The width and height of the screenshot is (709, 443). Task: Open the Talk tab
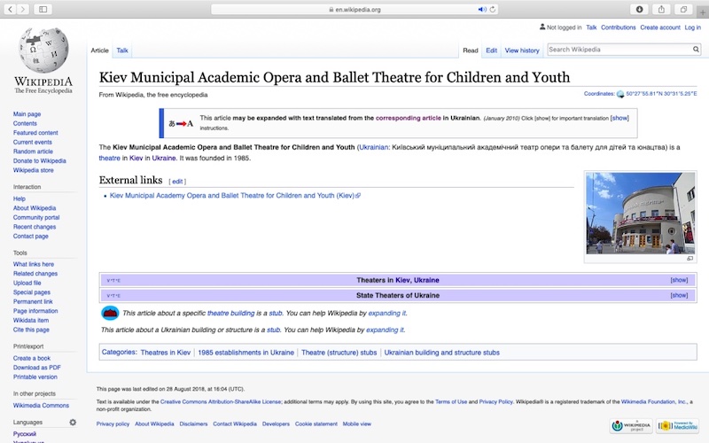(x=122, y=51)
